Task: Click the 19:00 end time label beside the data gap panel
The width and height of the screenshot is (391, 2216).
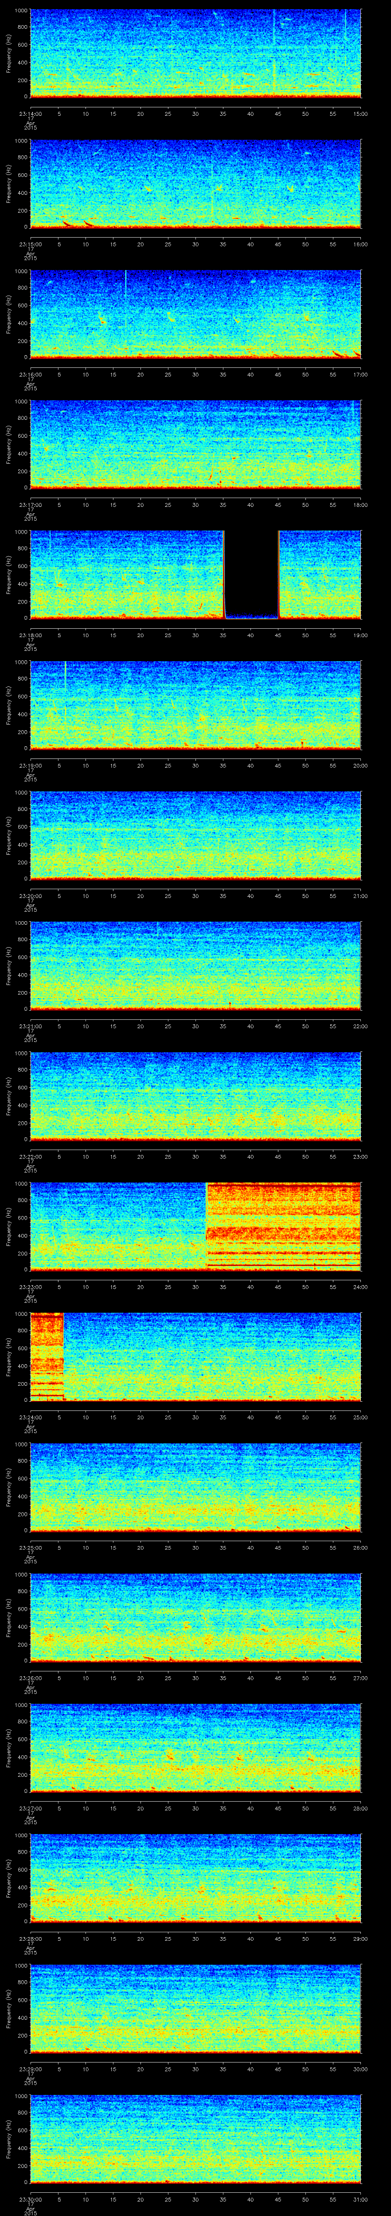Action: pyautogui.click(x=361, y=635)
